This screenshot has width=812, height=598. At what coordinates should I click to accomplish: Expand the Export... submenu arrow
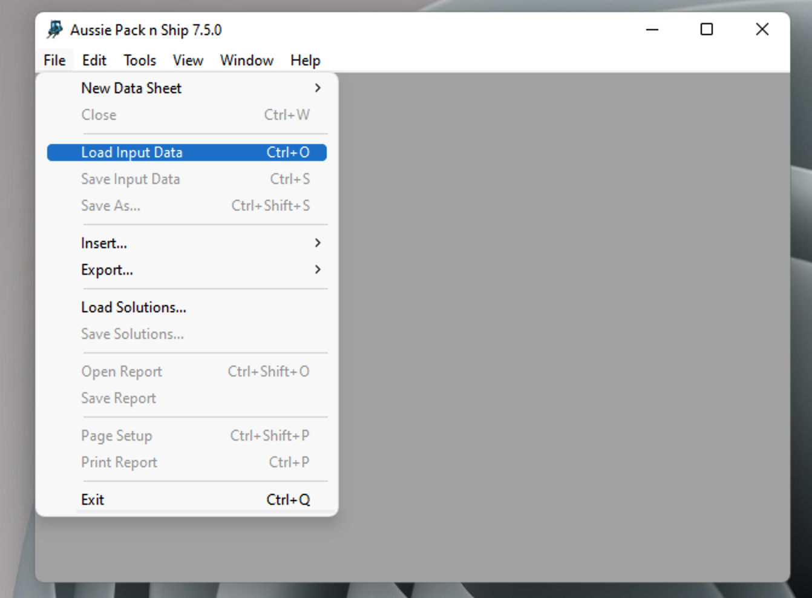pyautogui.click(x=318, y=270)
